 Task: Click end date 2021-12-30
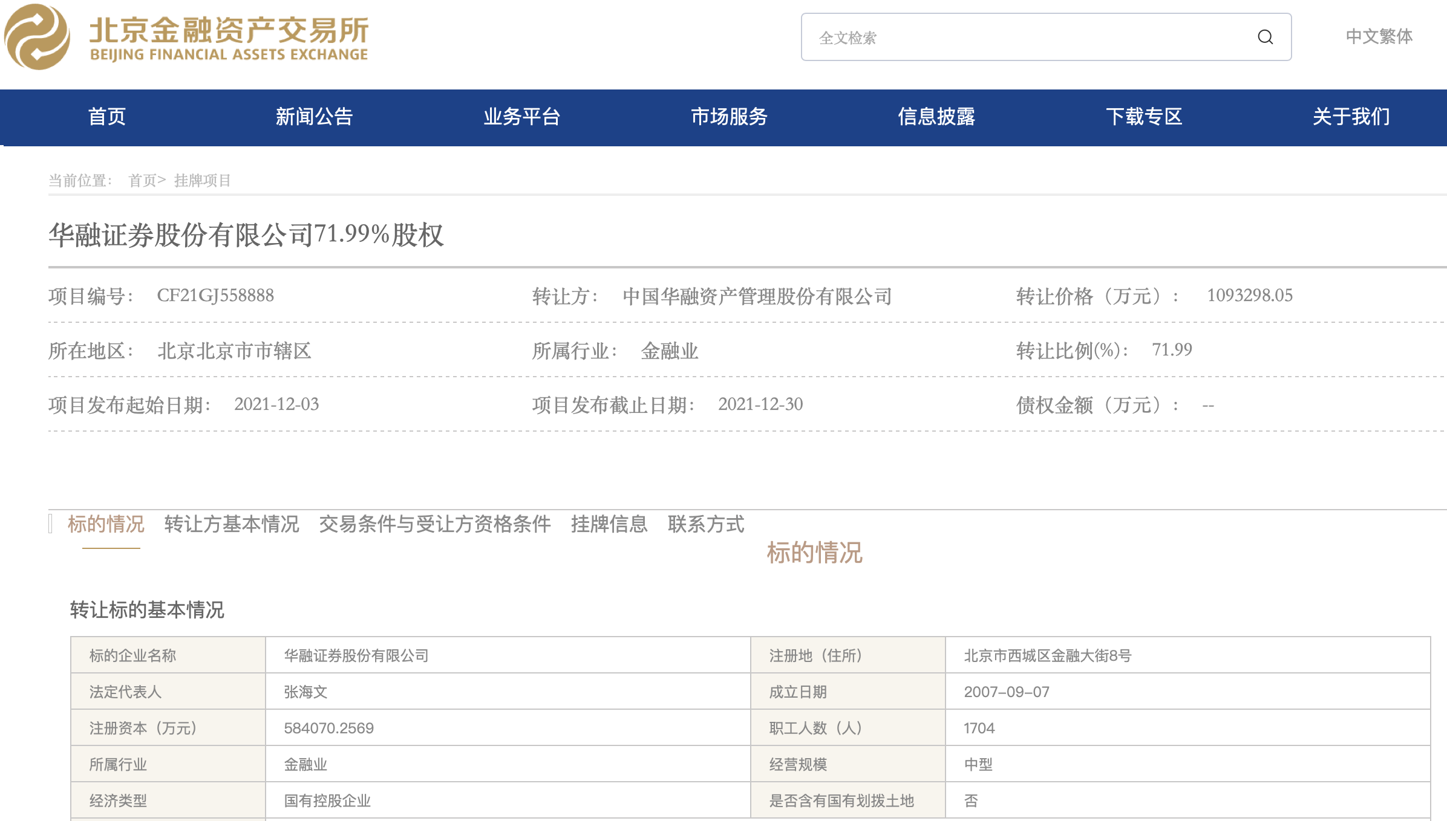tap(760, 404)
